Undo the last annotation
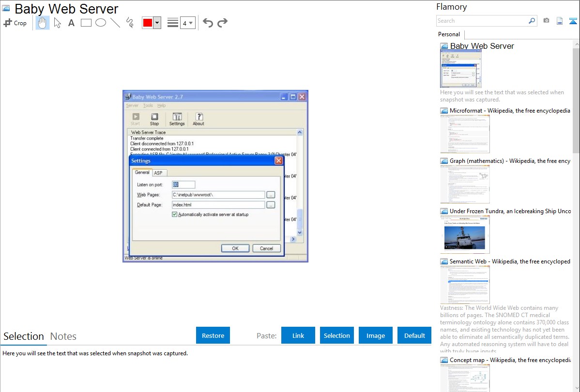 (x=208, y=23)
